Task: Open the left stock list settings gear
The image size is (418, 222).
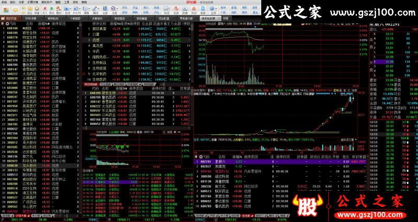Action: click(x=7, y=24)
